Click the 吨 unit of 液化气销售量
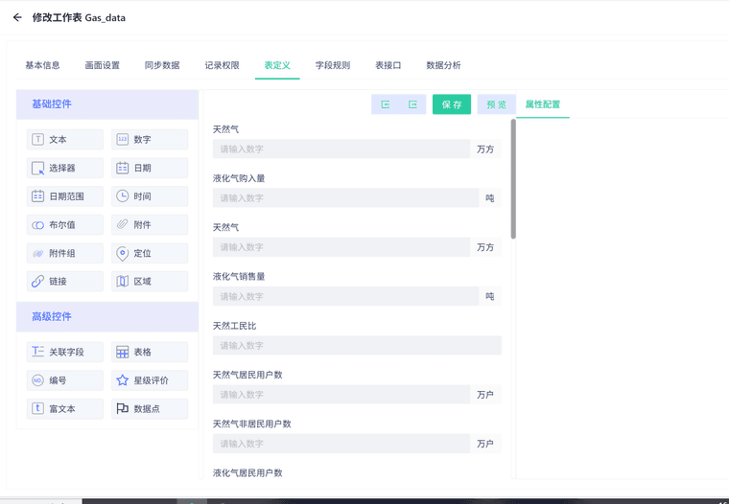Image resolution: width=729 pixels, height=504 pixels. tap(490, 296)
